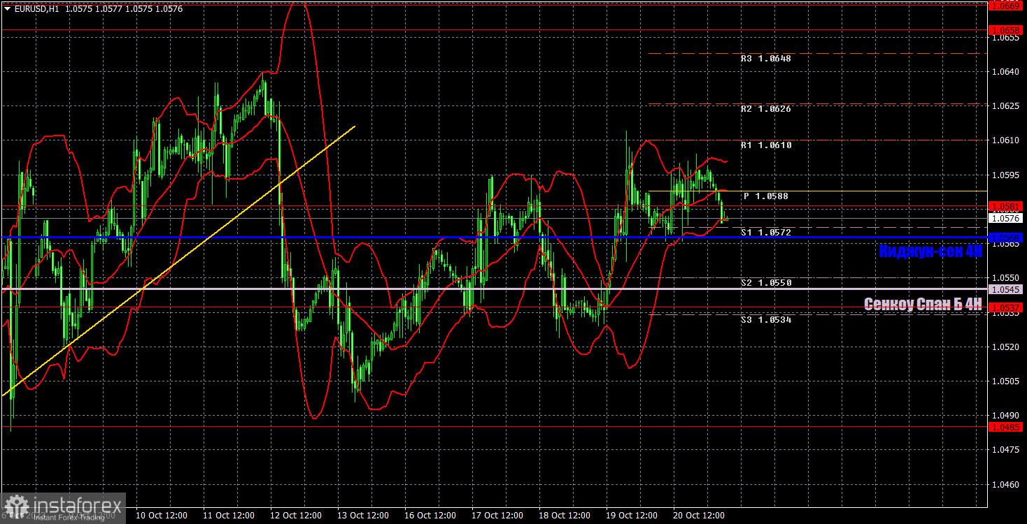Image resolution: width=1027 pixels, height=524 pixels.
Task: Click the R2 1.0626 pivot label
Action: [766, 109]
